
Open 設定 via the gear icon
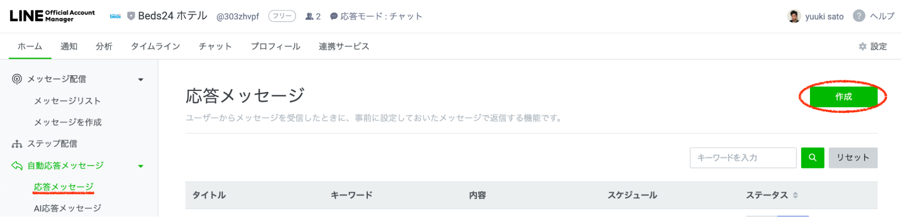coord(863,46)
